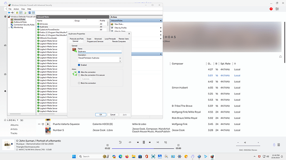Open the blue Help icon in firewall toolbar

click(x=29, y=13)
